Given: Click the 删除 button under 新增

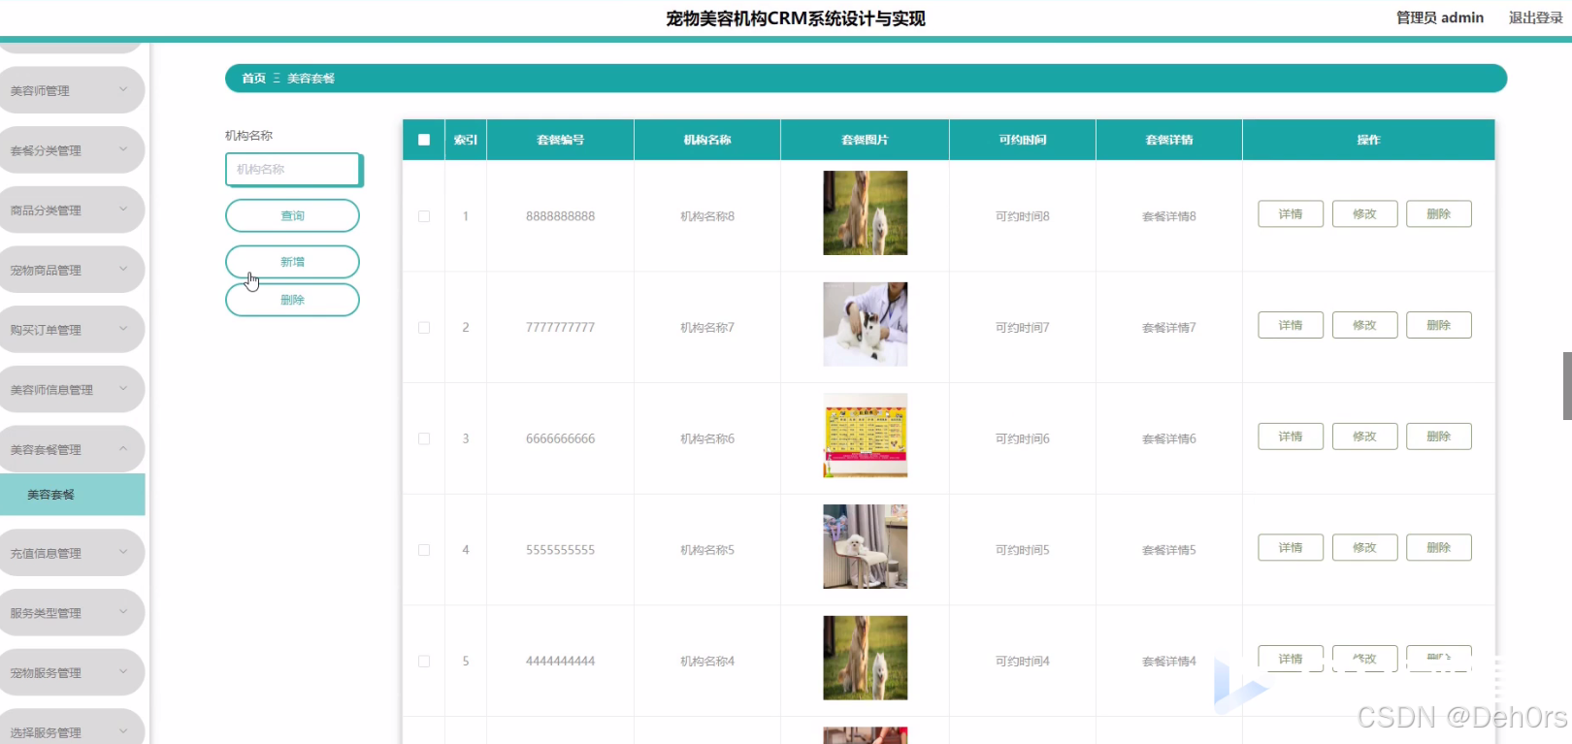Looking at the screenshot, I should (x=292, y=300).
